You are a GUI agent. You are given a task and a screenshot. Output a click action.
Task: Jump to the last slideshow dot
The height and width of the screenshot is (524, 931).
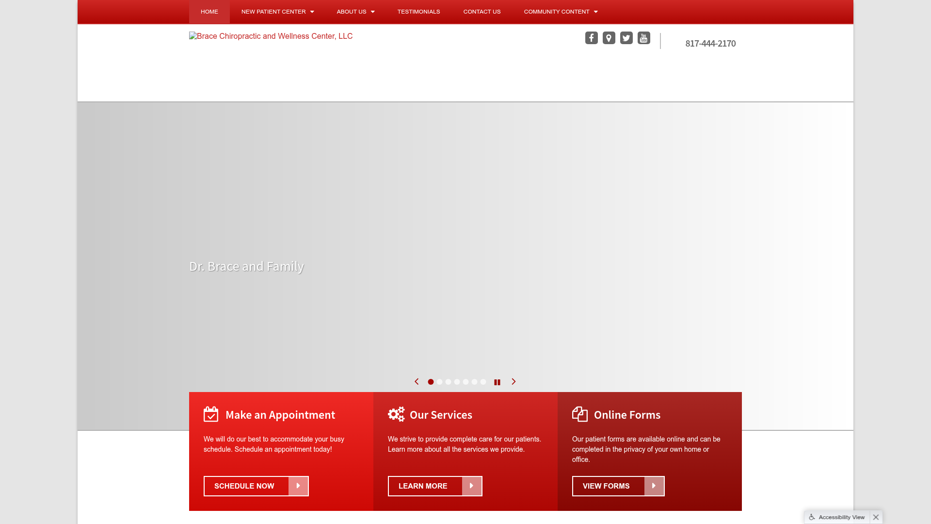click(x=483, y=382)
